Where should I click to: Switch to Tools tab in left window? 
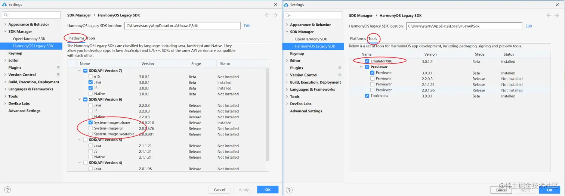91,38
